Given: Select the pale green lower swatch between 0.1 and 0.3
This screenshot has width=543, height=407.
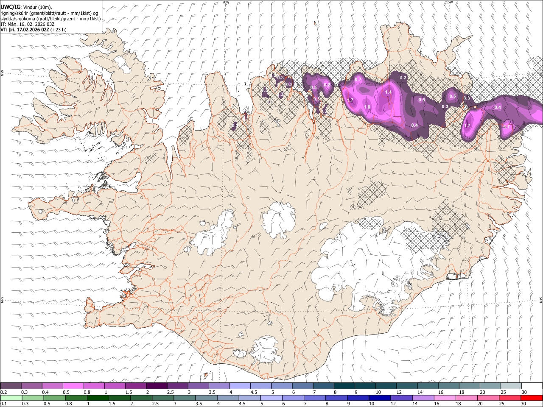Looking at the screenshot, I should (11, 398).
